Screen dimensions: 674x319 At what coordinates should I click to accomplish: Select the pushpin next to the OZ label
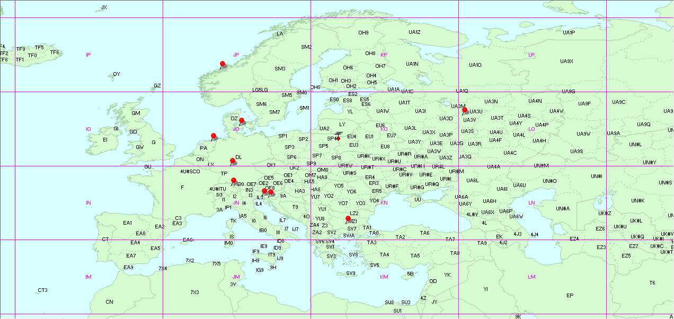coord(242,121)
